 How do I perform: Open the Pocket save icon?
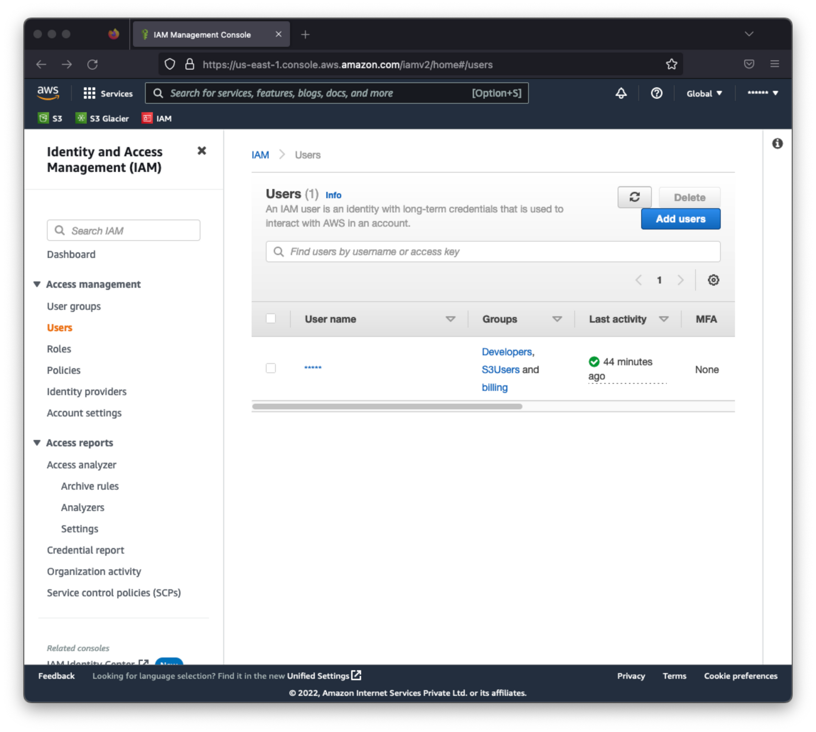tap(749, 64)
